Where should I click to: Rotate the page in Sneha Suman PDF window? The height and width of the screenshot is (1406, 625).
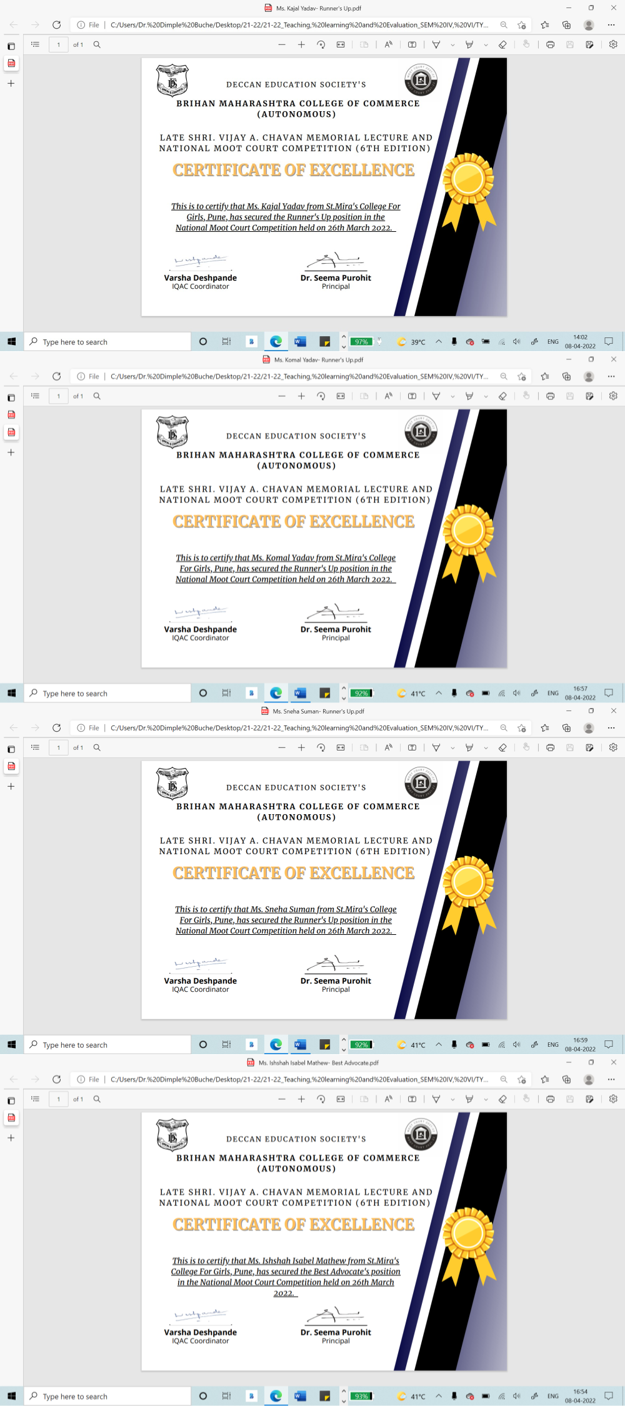coord(321,747)
